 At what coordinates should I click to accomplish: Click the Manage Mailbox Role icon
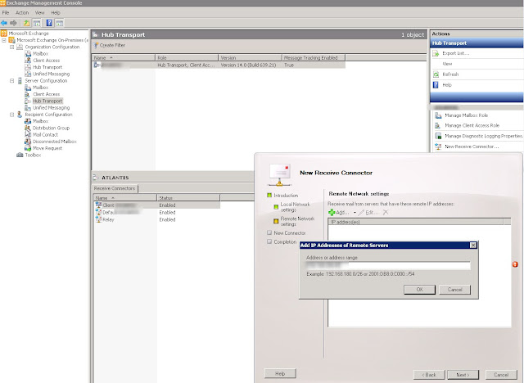(x=438, y=115)
